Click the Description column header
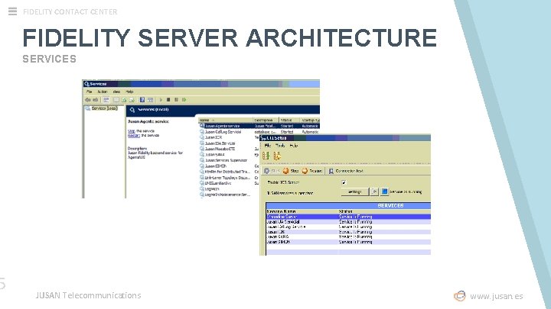The width and height of the screenshot is (551, 309). tap(266, 121)
